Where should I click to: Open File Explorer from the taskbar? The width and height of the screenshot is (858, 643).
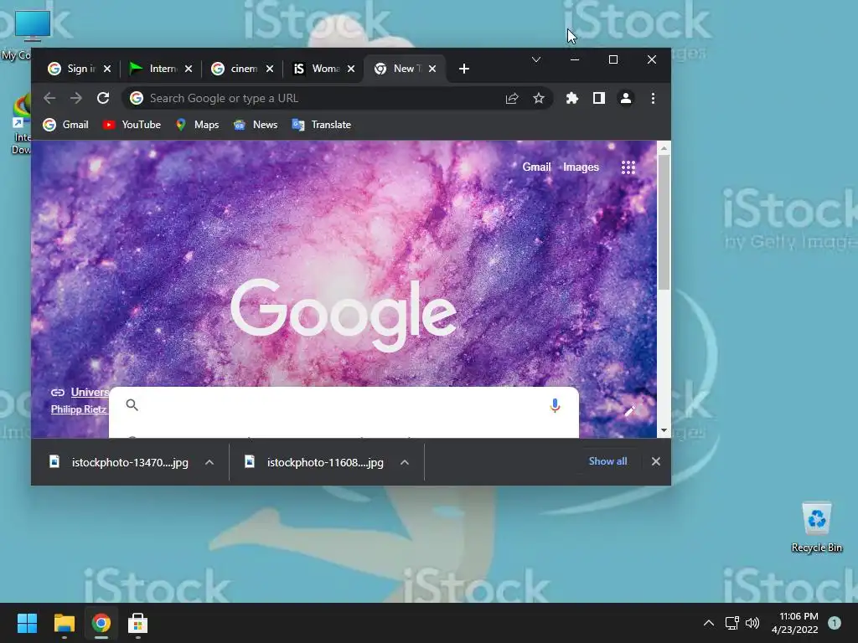pos(64,623)
